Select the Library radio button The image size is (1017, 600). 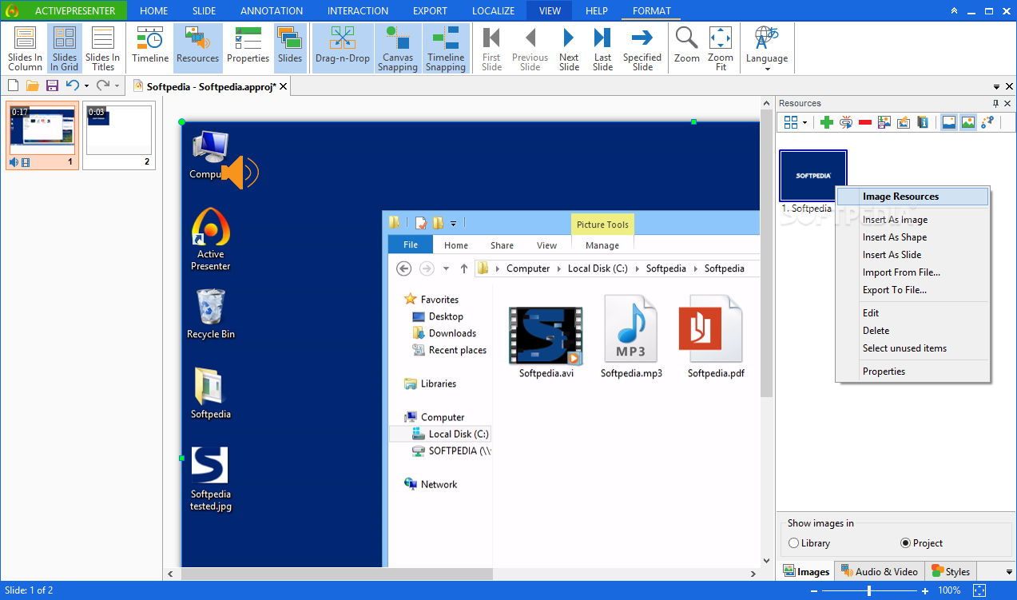point(793,543)
